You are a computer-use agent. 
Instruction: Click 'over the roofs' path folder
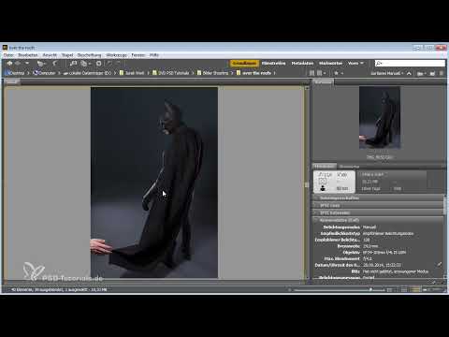(253, 73)
